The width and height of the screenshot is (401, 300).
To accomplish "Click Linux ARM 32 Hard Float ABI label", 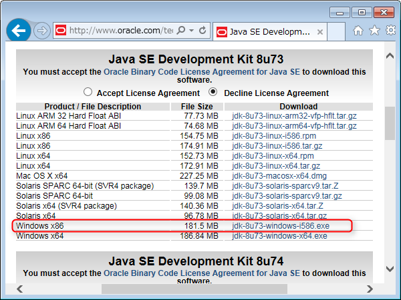I will [x=69, y=116].
